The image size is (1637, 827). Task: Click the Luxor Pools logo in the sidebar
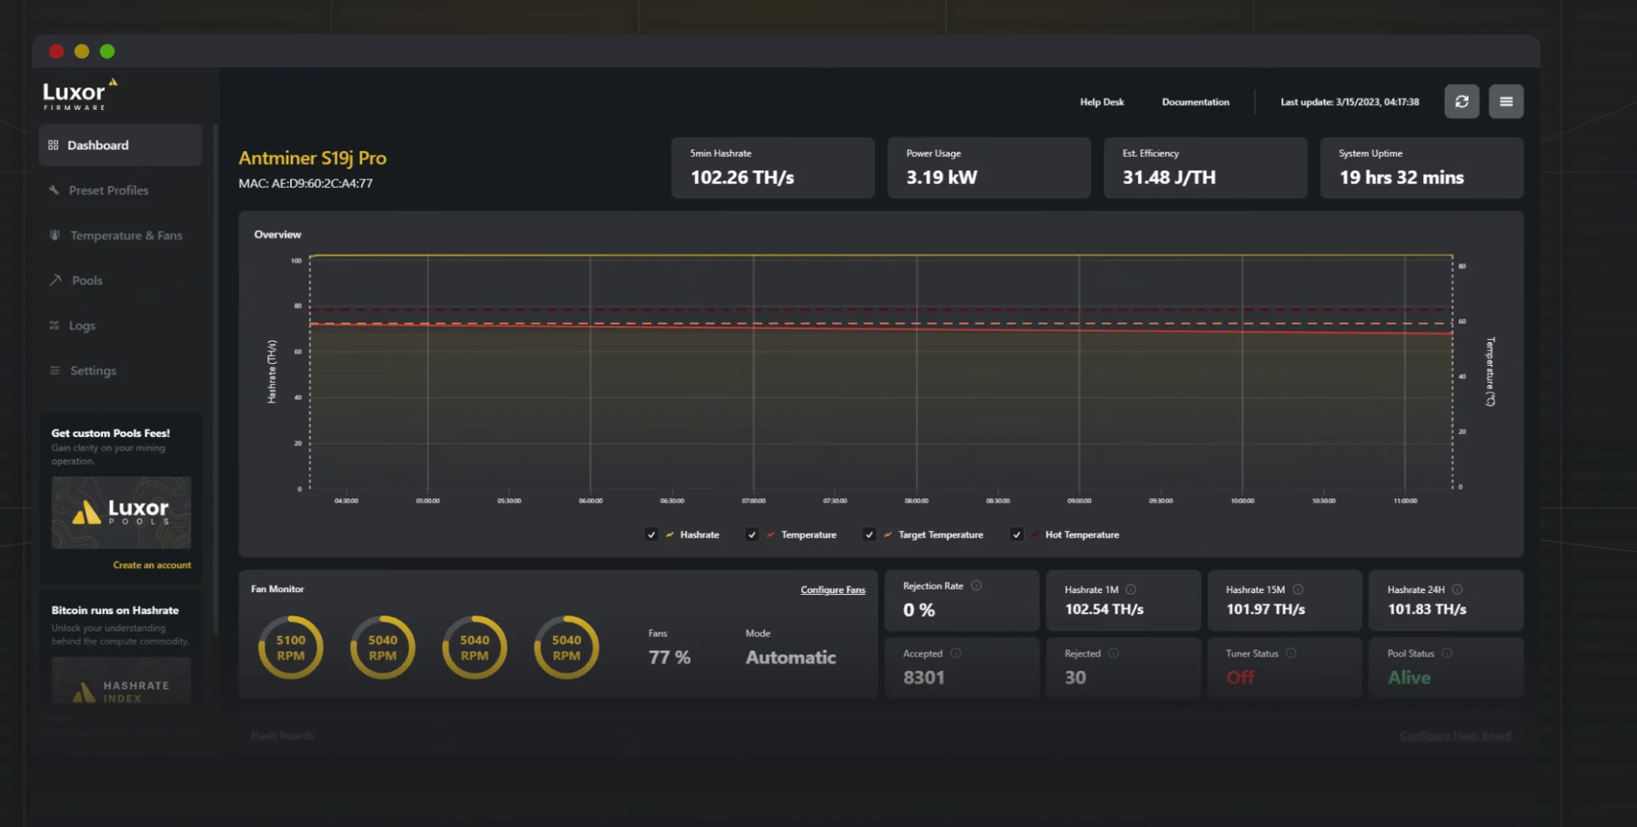point(121,512)
